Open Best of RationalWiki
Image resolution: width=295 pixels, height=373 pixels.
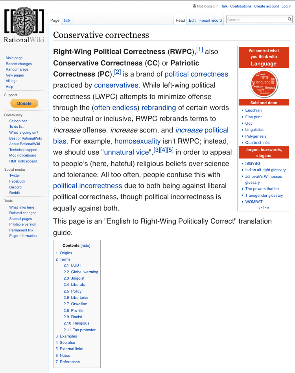click(26, 138)
